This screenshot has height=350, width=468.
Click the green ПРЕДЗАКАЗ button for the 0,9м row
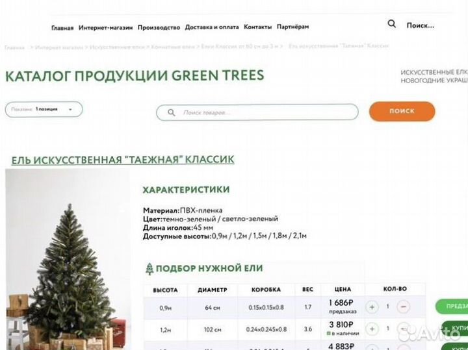tap(452, 306)
